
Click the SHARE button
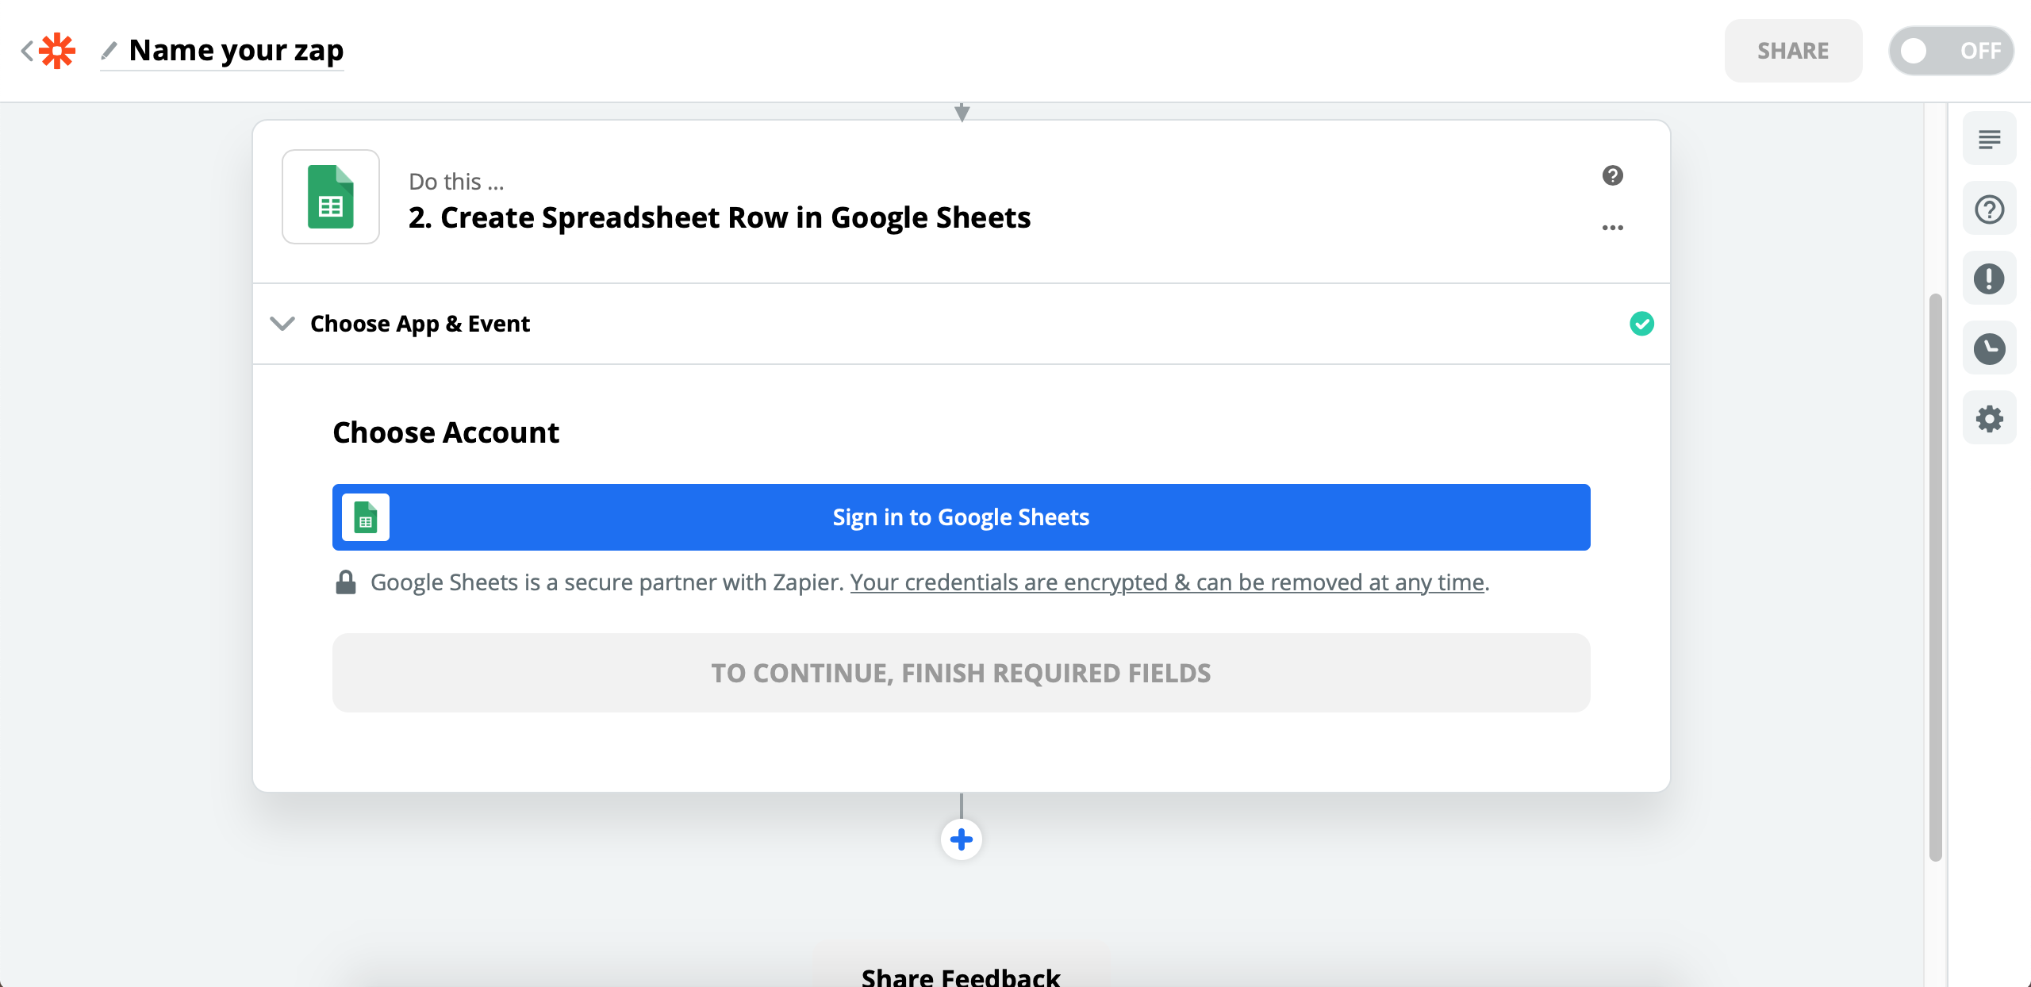tap(1793, 51)
